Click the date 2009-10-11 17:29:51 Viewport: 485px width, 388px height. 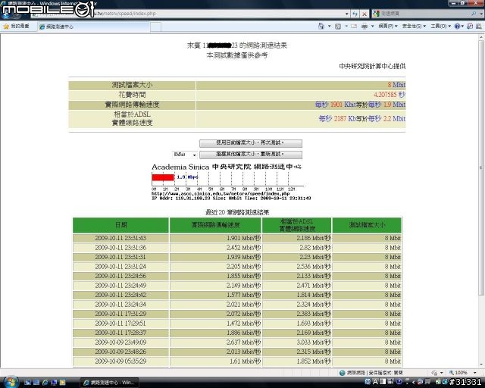(x=120, y=324)
